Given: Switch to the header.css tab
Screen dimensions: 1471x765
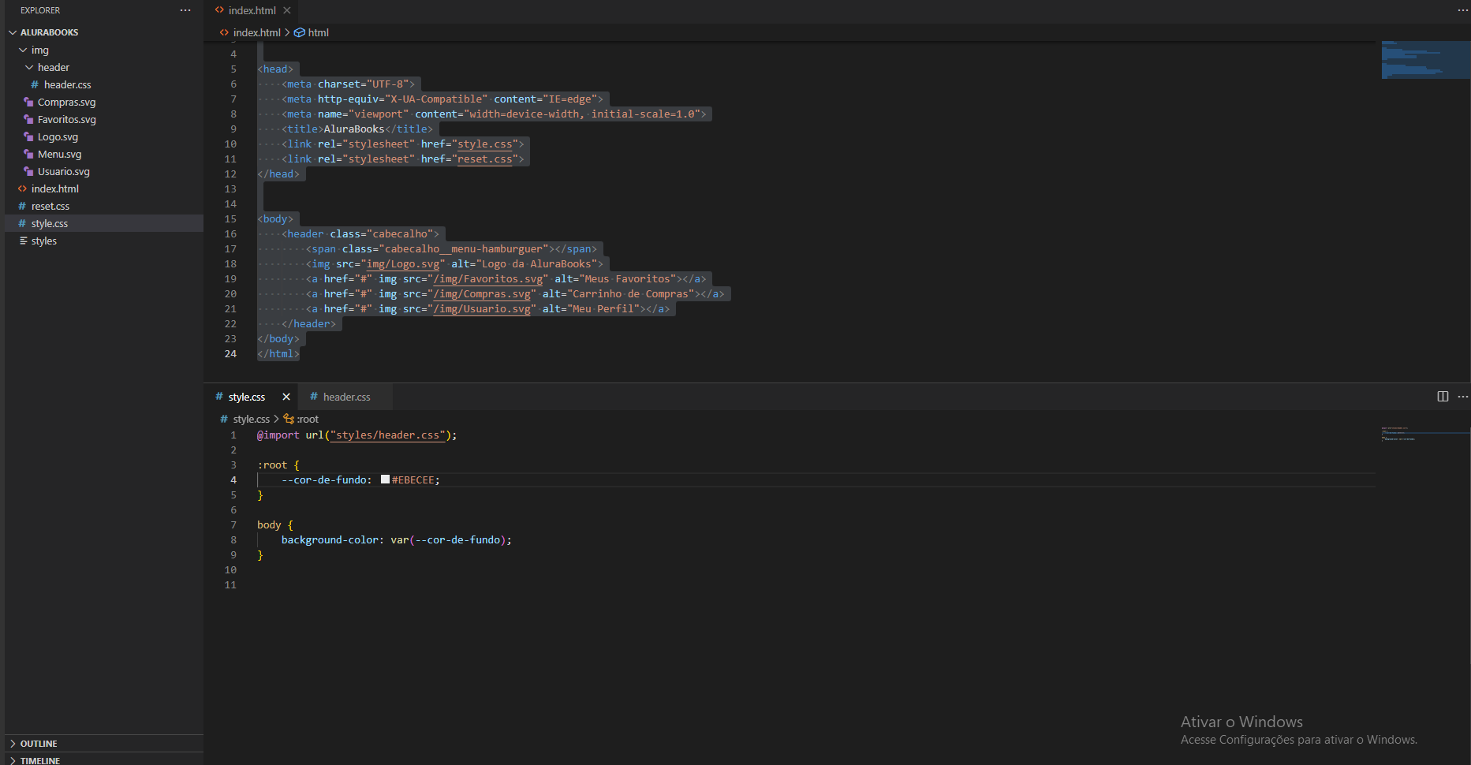Looking at the screenshot, I should (x=346, y=397).
